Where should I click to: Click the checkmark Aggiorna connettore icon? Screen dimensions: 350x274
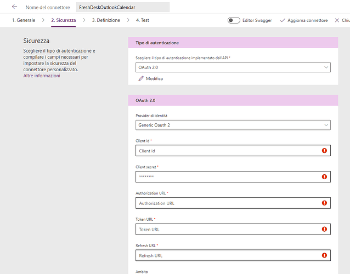[283, 20]
